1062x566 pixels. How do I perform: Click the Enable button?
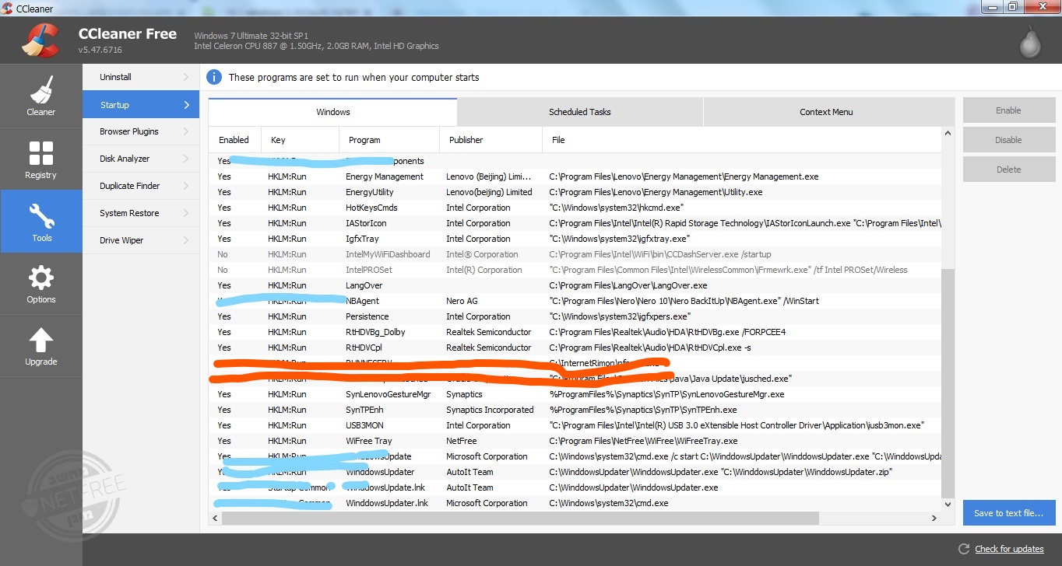coord(1008,110)
